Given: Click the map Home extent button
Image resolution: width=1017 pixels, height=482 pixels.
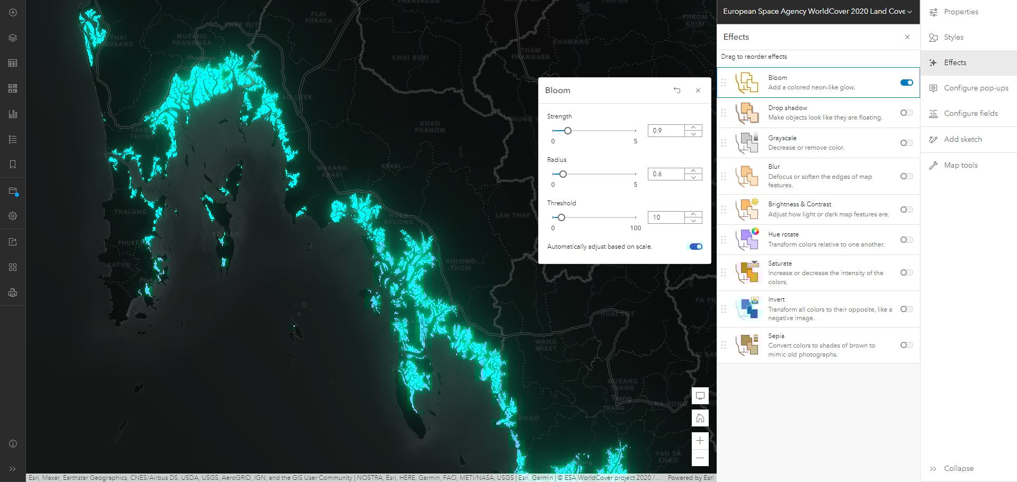Looking at the screenshot, I should 700,418.
